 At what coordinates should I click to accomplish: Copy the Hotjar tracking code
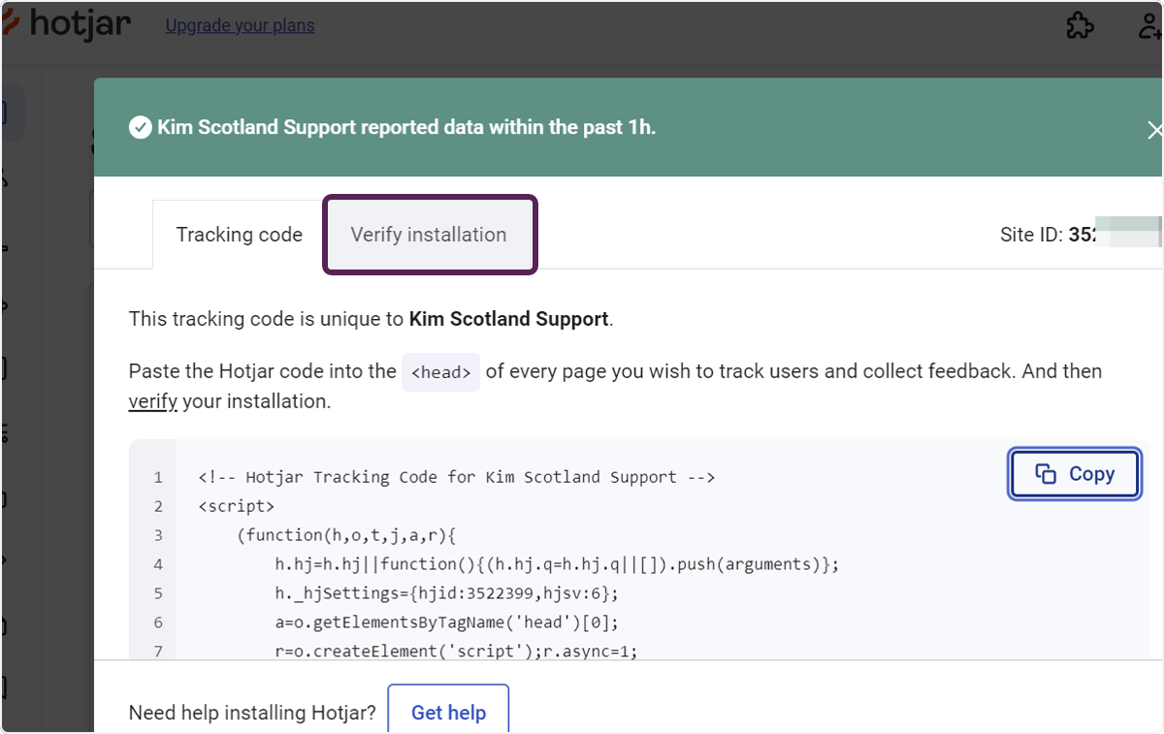point(1075,474)
